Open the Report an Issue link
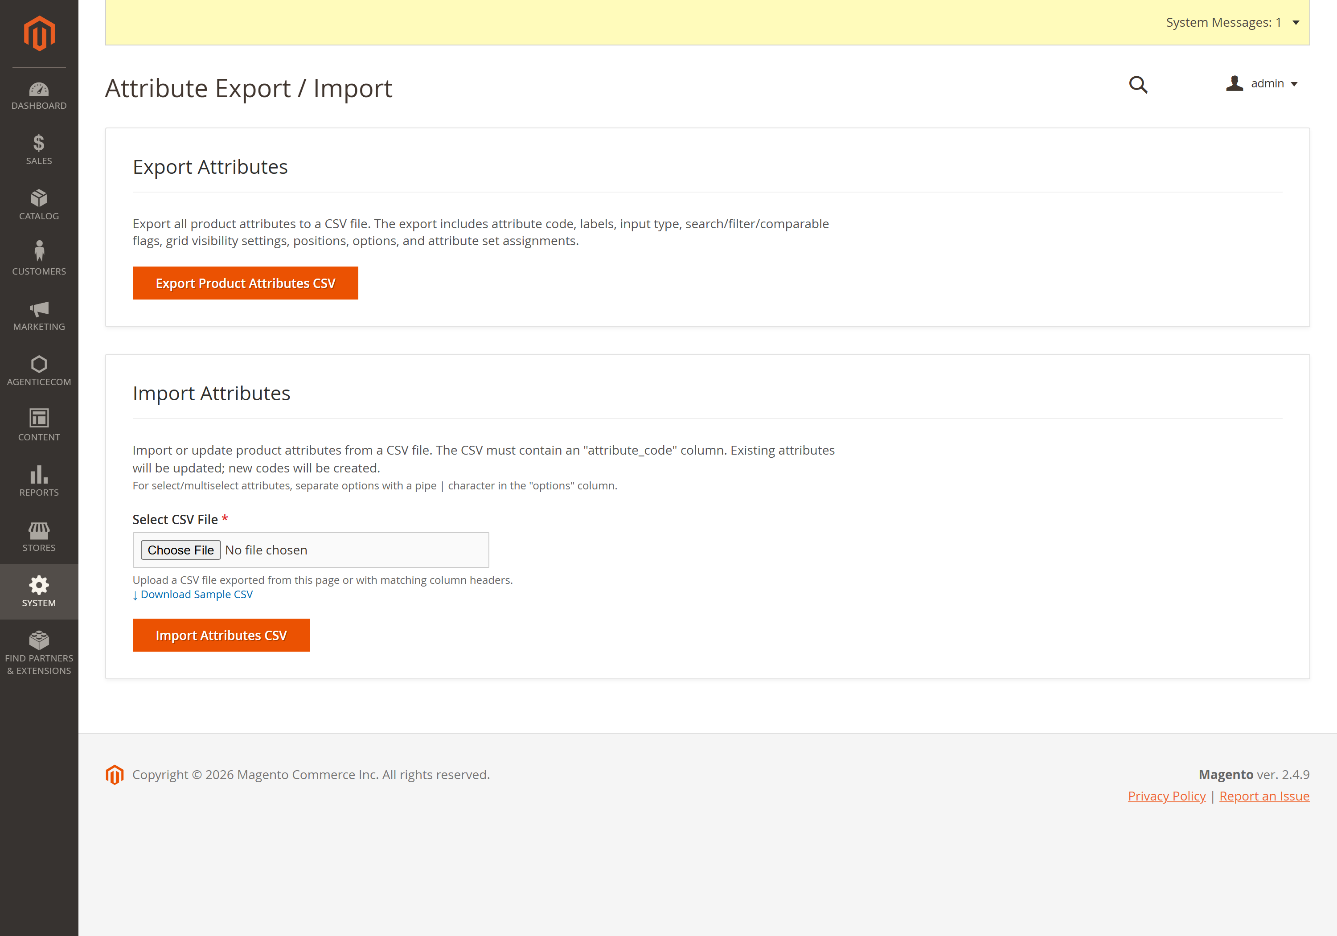1337x936 pixels. [1264, 796]
